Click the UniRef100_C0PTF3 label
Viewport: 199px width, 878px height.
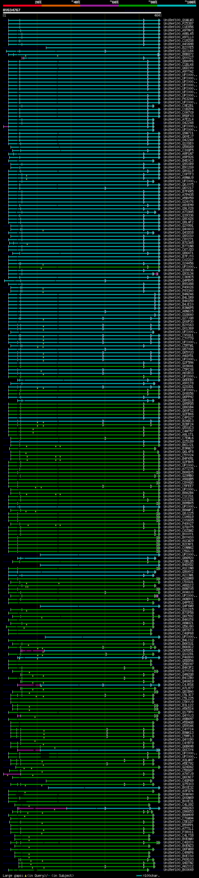[x=178, y=174]
